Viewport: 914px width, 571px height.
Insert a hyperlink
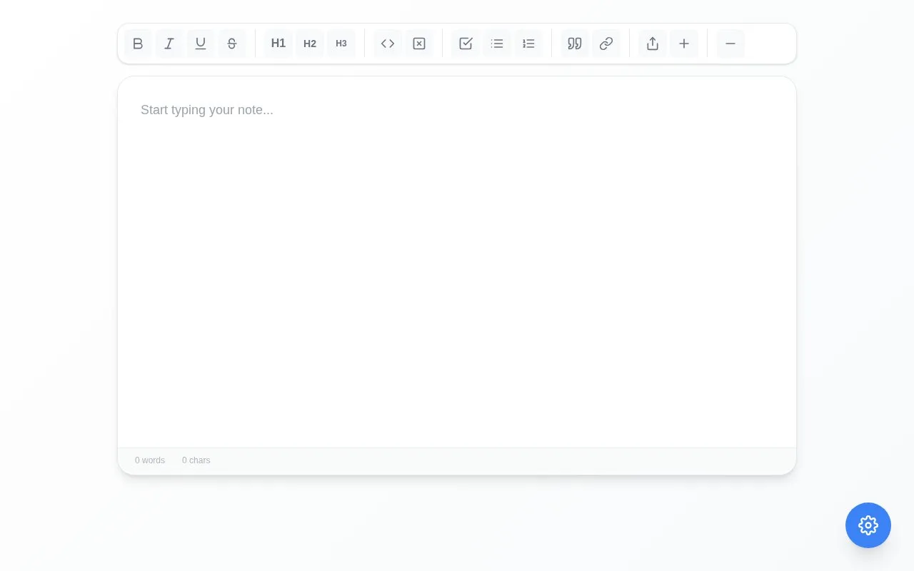click(606, 44)
